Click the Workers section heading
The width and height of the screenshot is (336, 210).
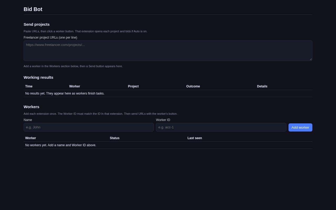(x=31, y=107)
